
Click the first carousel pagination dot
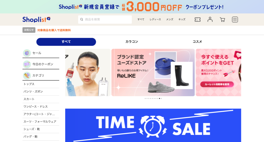[x=145, y=98]
